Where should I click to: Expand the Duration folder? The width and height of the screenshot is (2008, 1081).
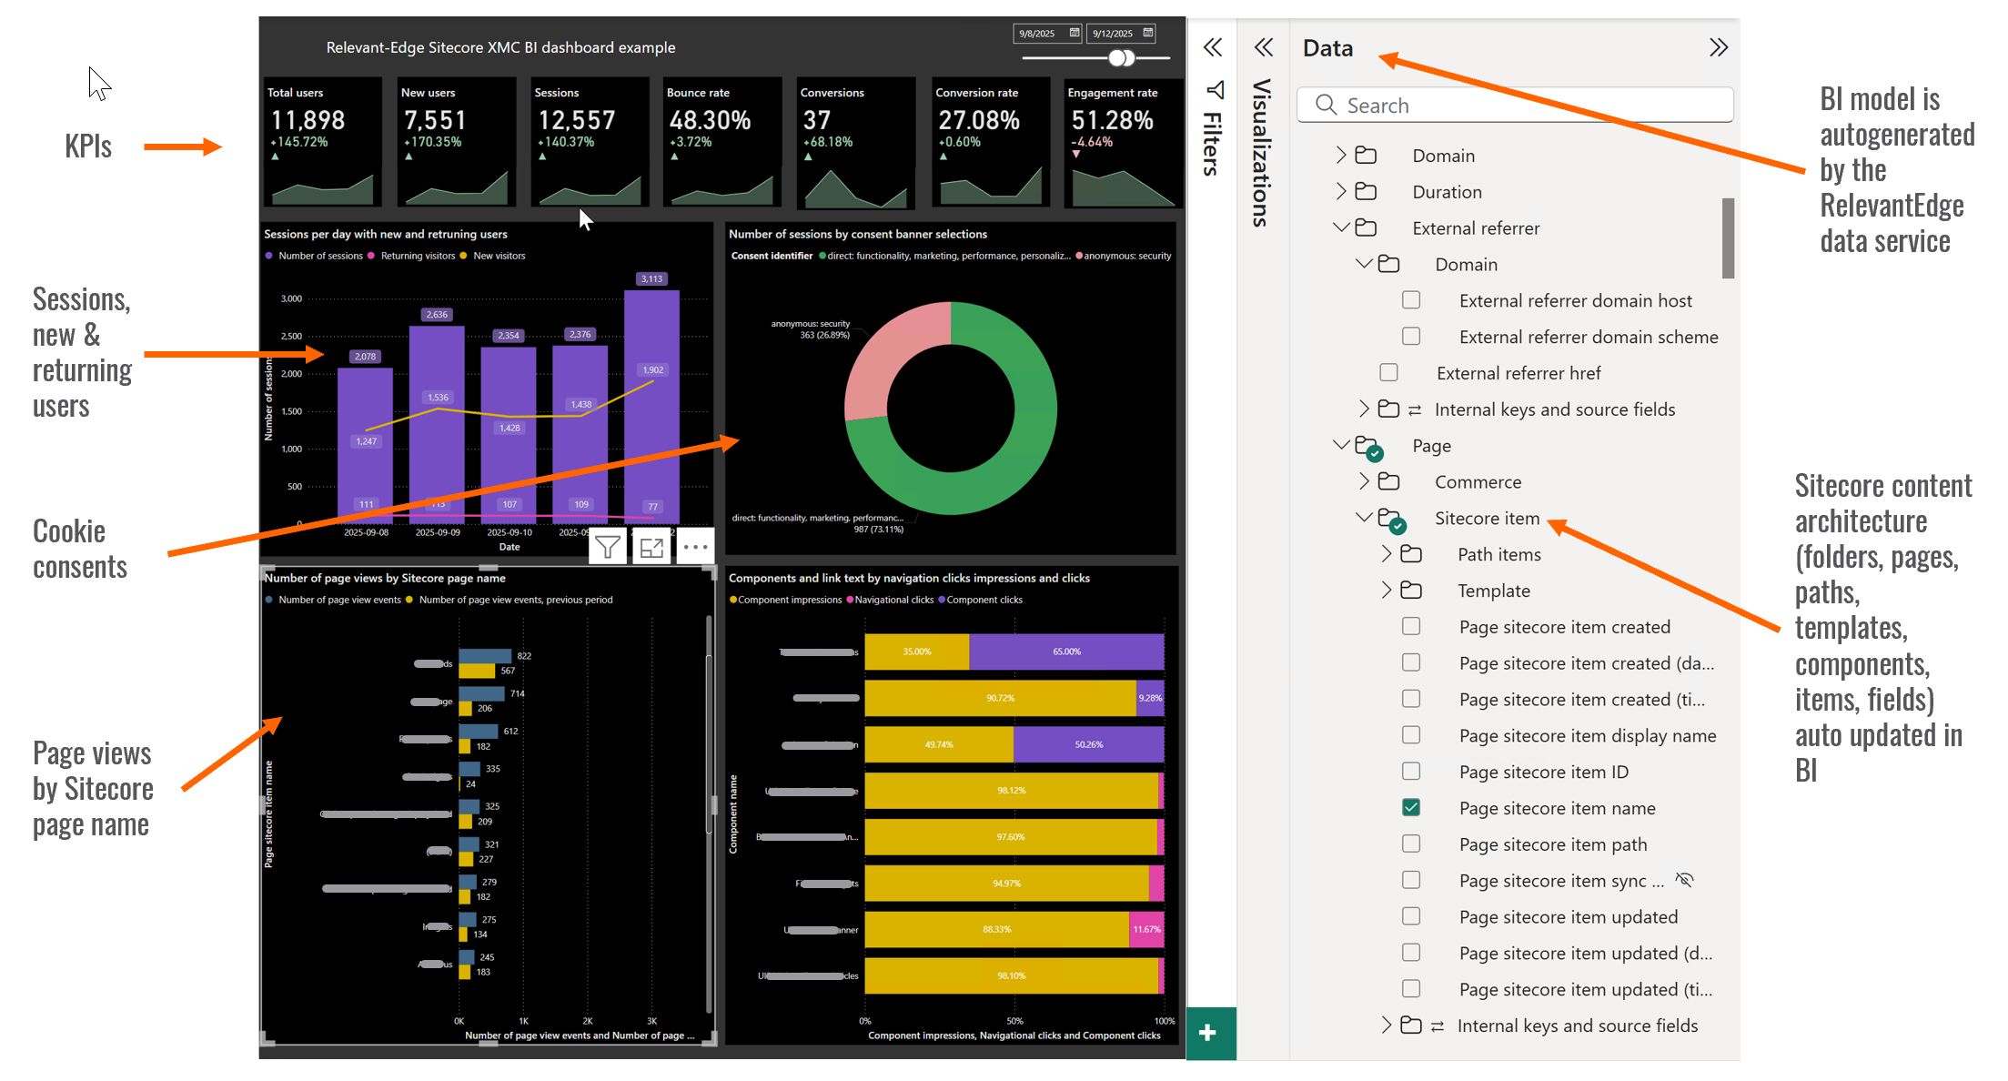coord(1340,191)
